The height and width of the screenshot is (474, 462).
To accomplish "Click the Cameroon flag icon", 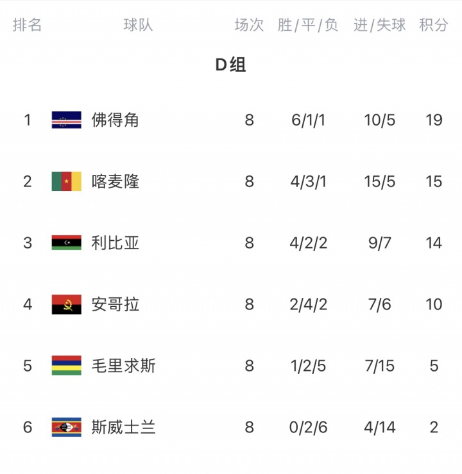I will (x=66, y=181).
